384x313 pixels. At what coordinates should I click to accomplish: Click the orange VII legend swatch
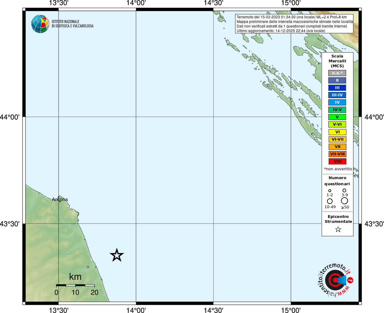click(x=338, y=147)
